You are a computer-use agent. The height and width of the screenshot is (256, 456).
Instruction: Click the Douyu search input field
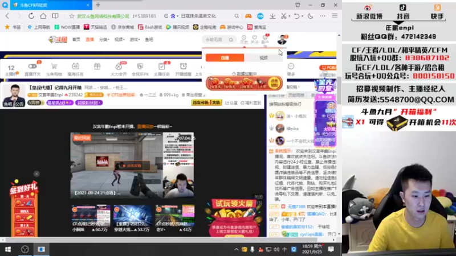click(216, 39)
